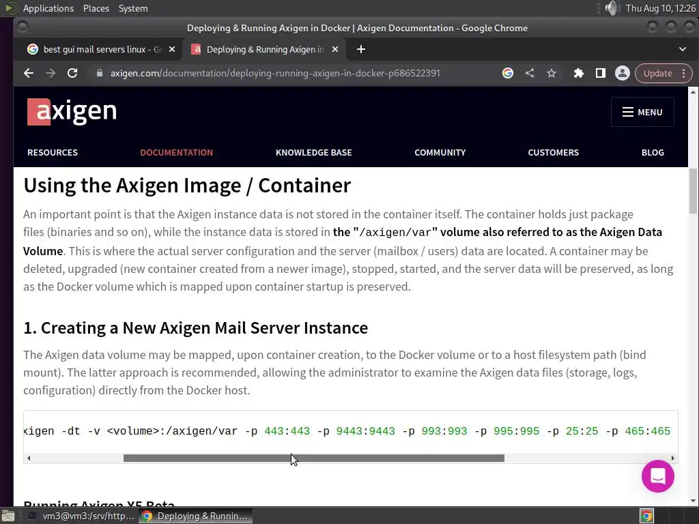This screenshot has height=524, width=699.
Task: Click the show desktop taskbar icon
Action: 8,516
